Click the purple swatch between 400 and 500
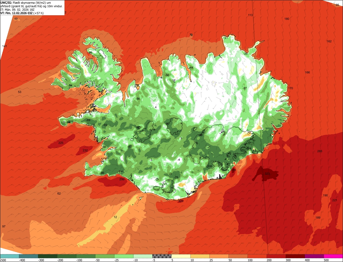Image resolution: width=343 pixels, height=262 pixels. (x=314, y=256)
